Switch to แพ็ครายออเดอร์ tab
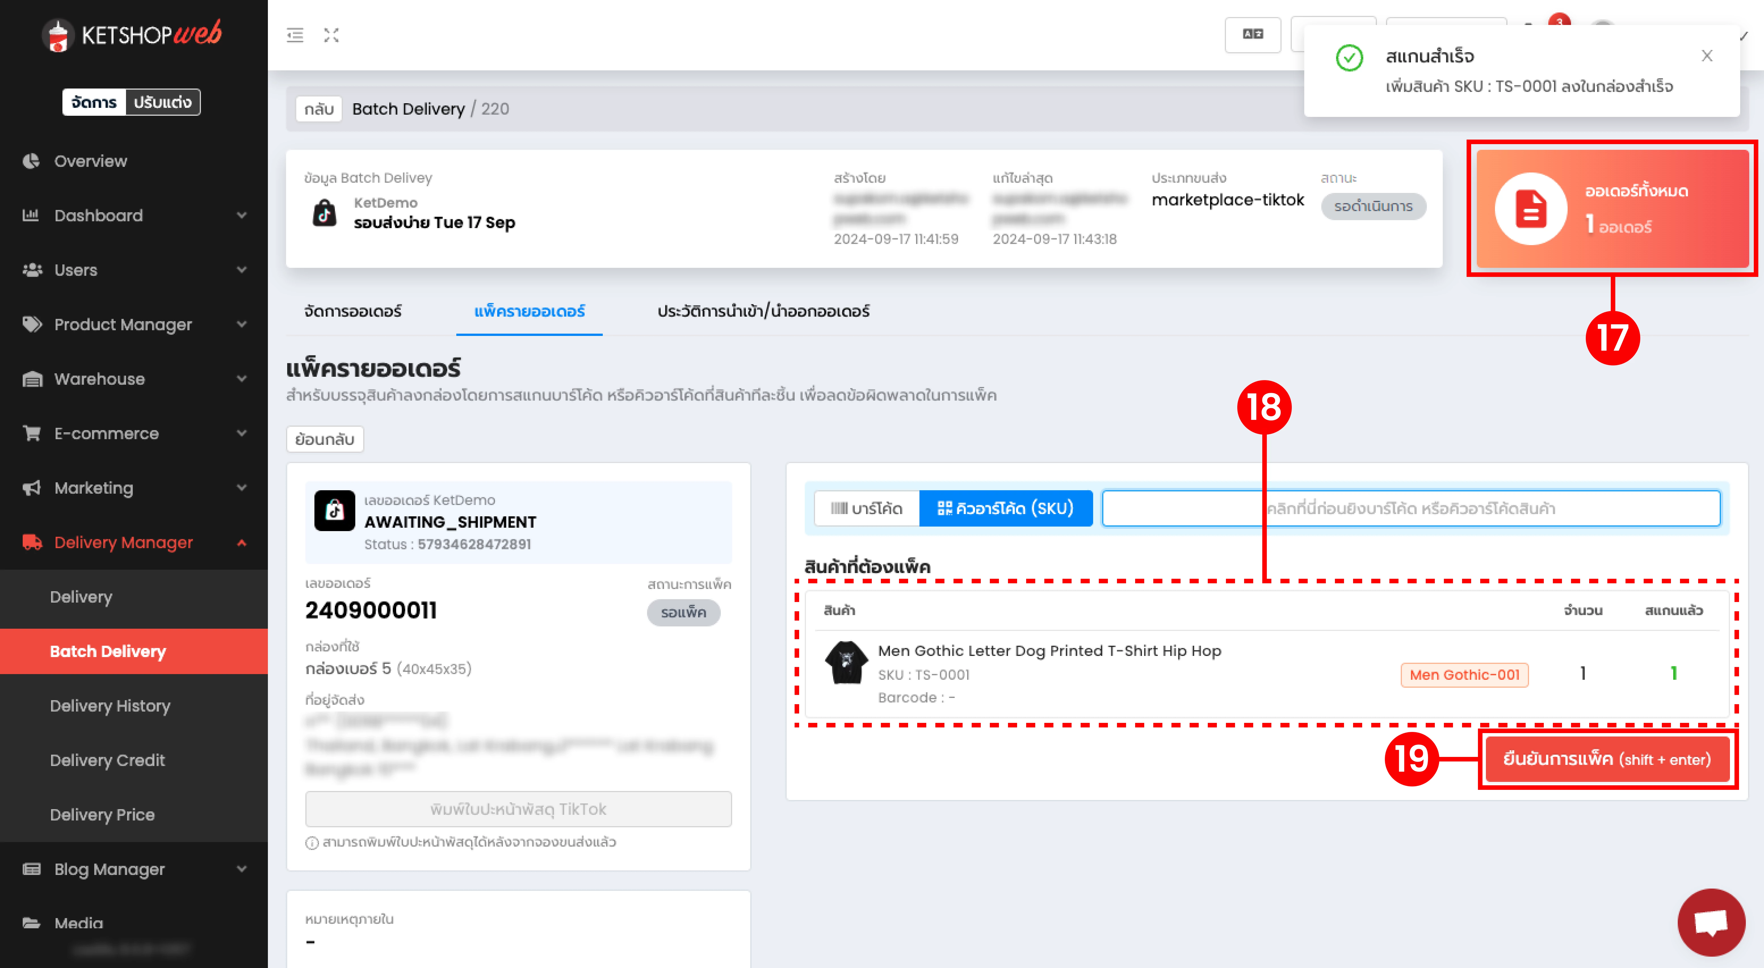Screen dimensions: 1764x968 coord(529,311)
